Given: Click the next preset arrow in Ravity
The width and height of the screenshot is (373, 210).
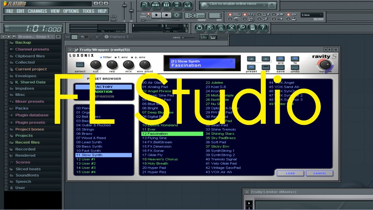Looking at the screenshot, I should [266, 59].
